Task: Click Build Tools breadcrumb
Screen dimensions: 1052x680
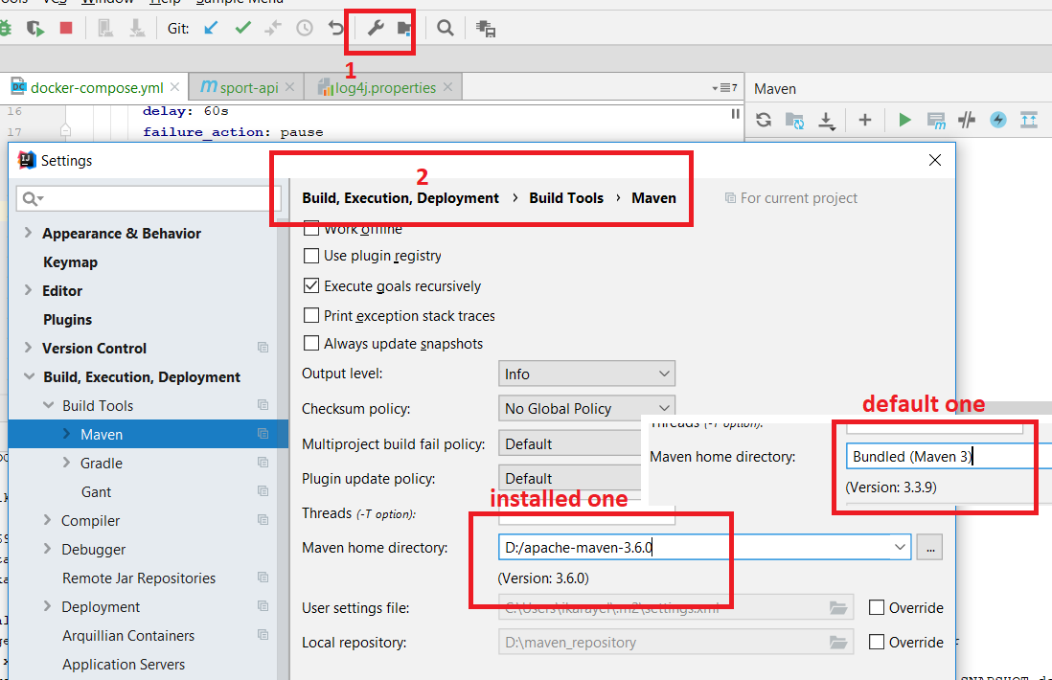Action: 566,198
